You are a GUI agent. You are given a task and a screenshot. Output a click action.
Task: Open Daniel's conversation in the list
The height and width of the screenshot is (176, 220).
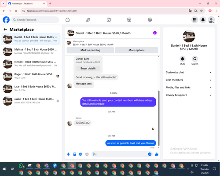coord(31,39)
